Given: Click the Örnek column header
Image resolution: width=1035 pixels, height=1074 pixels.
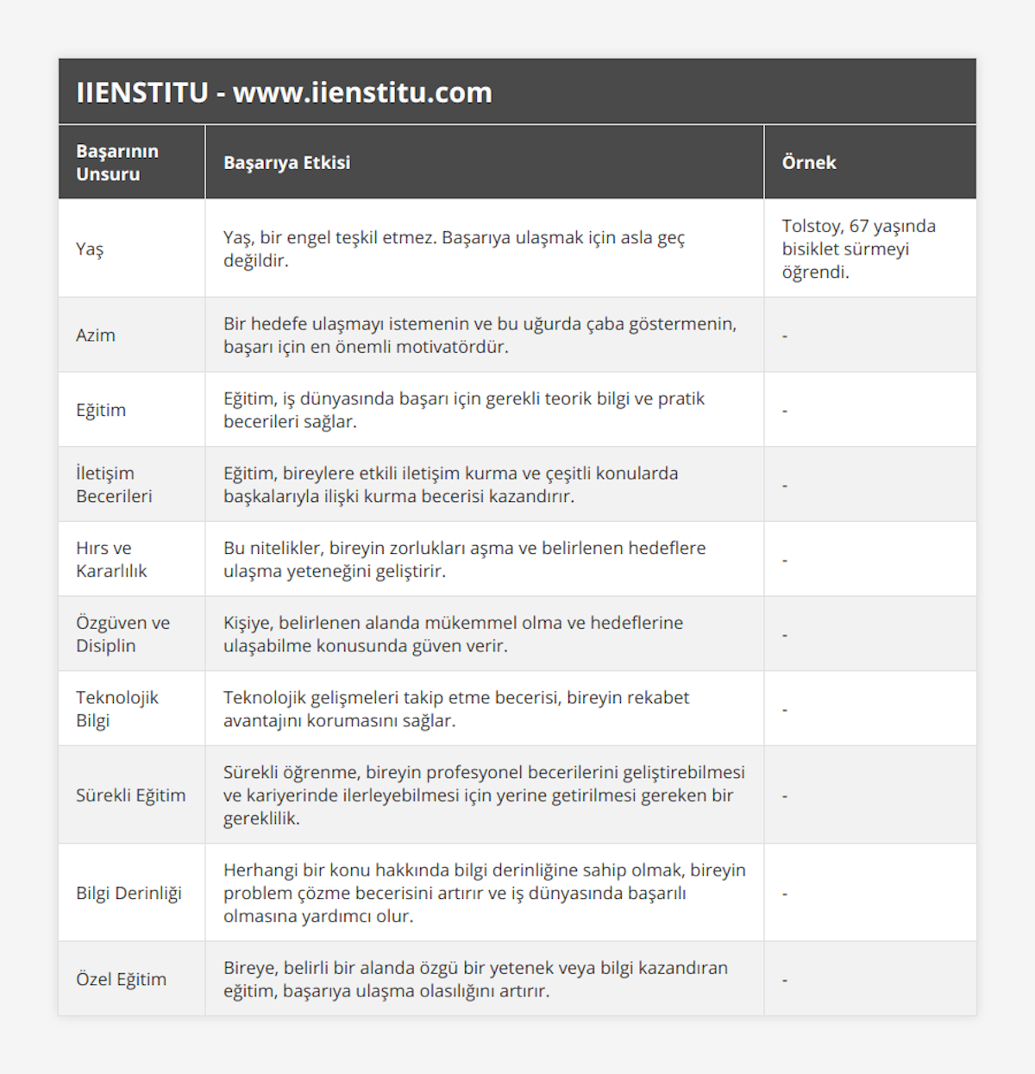Looking at the screenshot, I should tap(809, 162).
